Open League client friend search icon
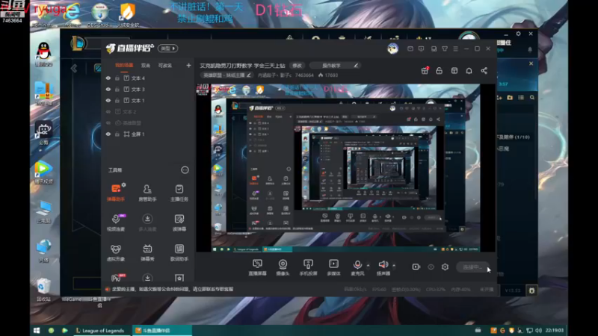Screen dimensions: 598x336 tap(532, 98)
